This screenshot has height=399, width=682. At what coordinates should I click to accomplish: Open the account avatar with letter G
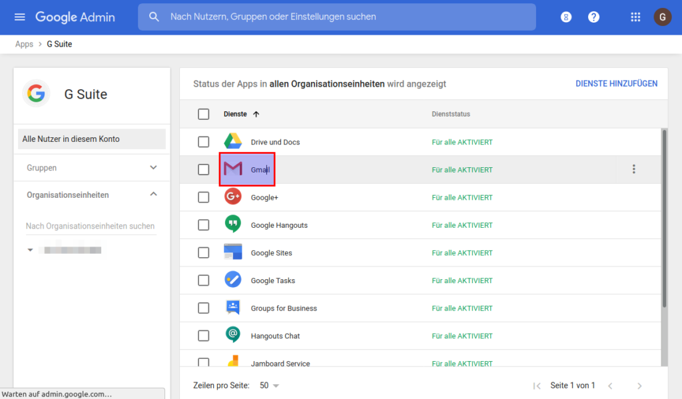pyautogui.click(x=663, y=17)
